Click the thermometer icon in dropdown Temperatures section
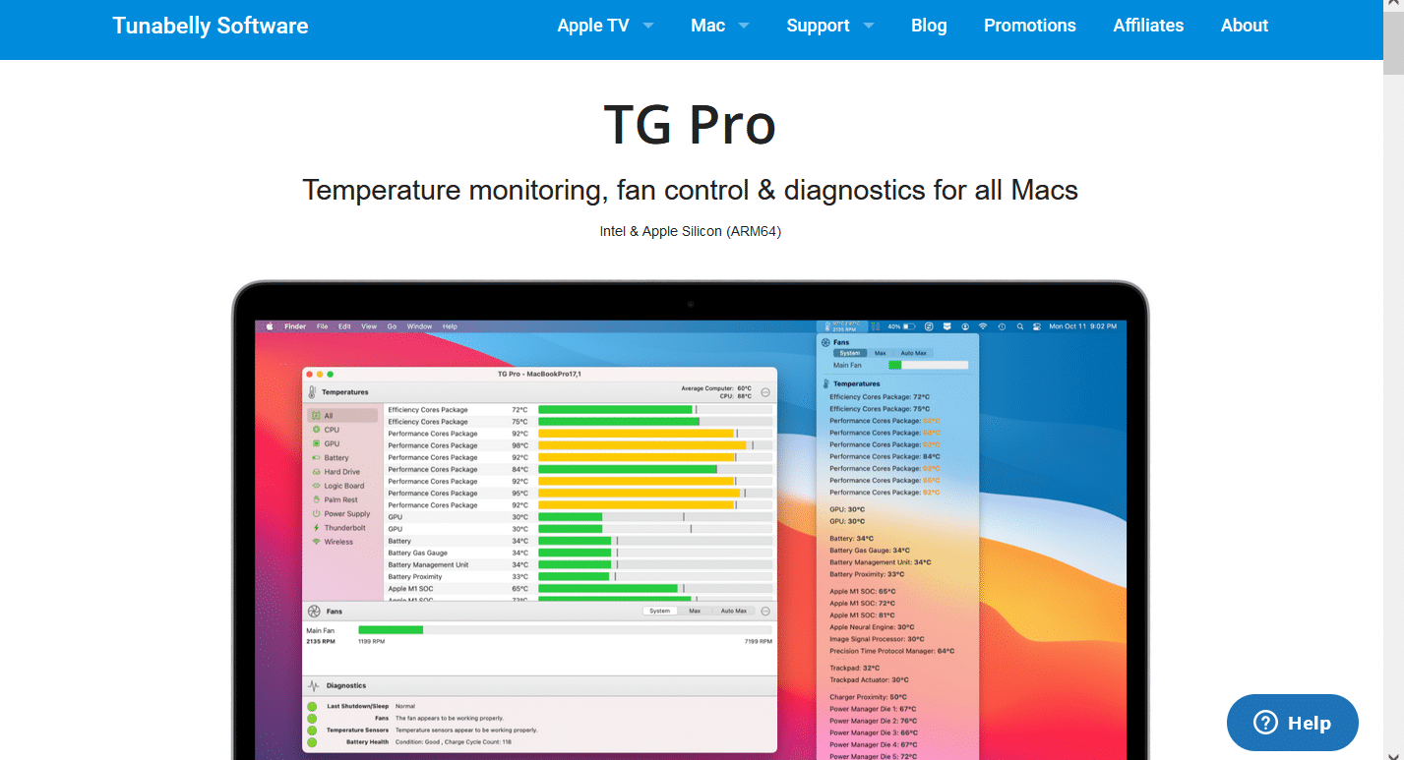1404x760 pixels. click(x=825, y=383)
